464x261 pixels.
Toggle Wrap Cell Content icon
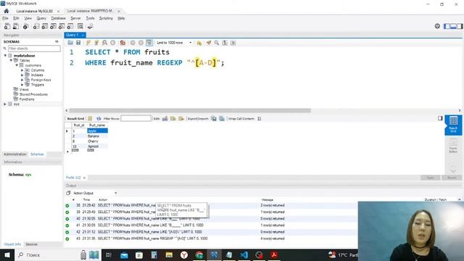260,119
